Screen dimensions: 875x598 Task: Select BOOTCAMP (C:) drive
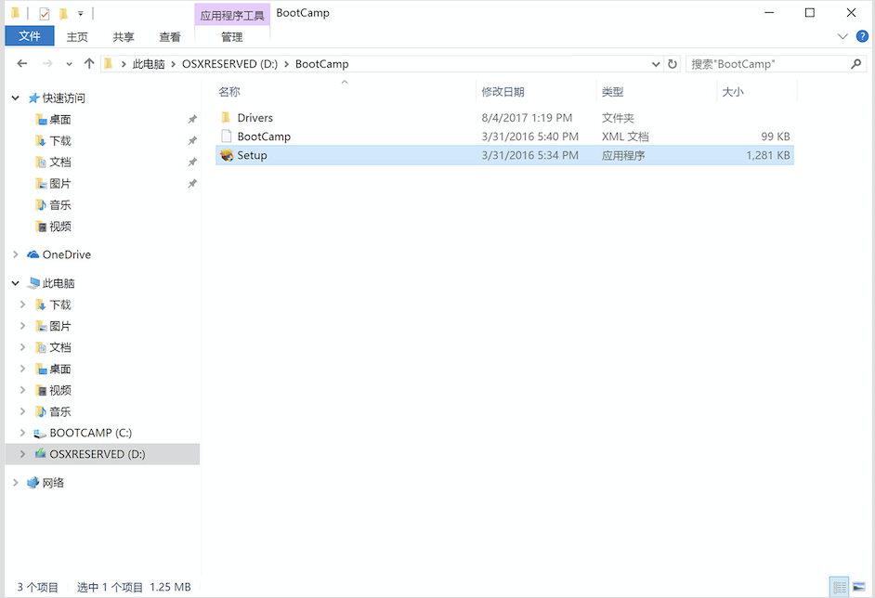(90, 433)
